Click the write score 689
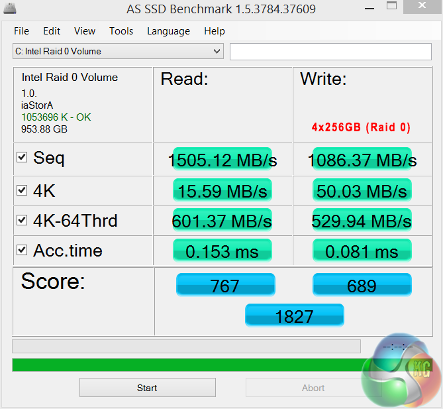 [362, 285]
